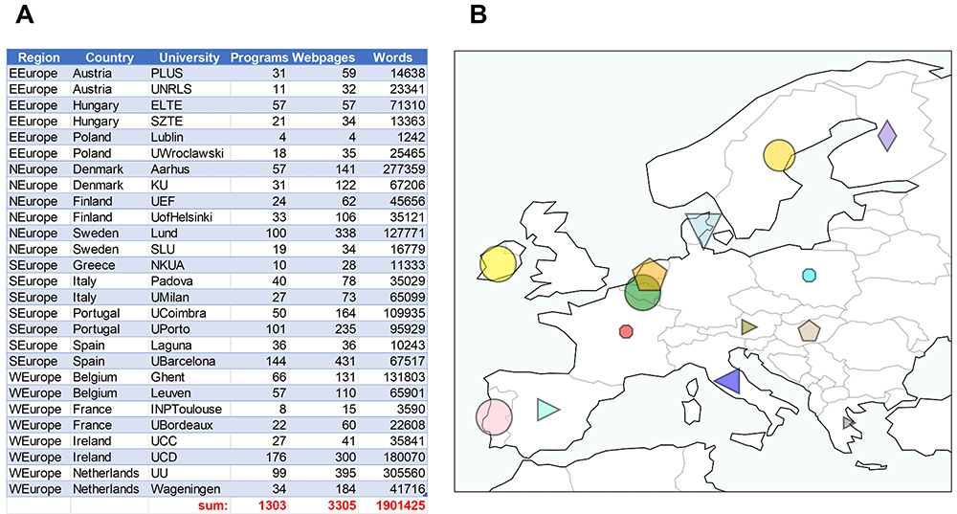Click the purple diamond marker over Finland
This screenshot has height=514, width=957.
tap(887, 136)
